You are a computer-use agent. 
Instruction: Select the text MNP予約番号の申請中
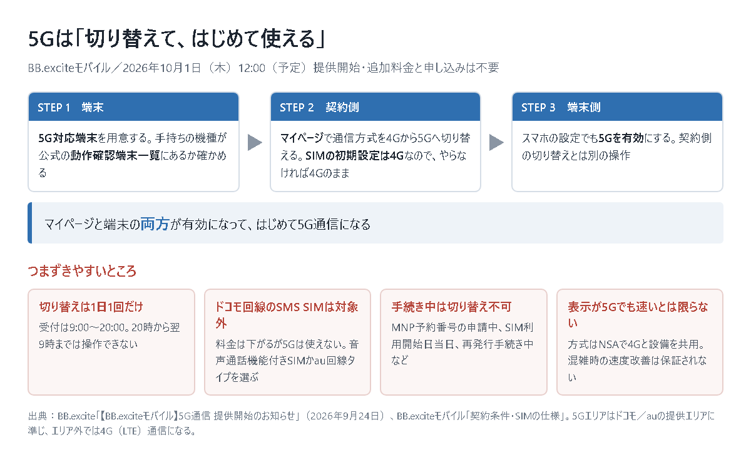tap(447, 327)
